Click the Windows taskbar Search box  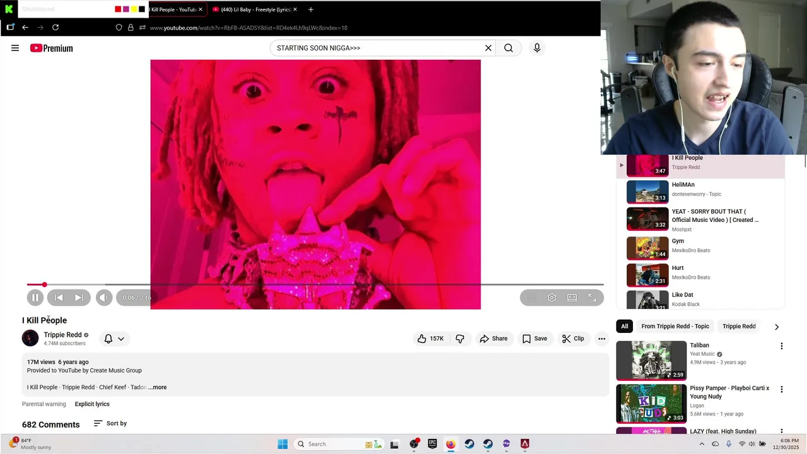point(339,444)
